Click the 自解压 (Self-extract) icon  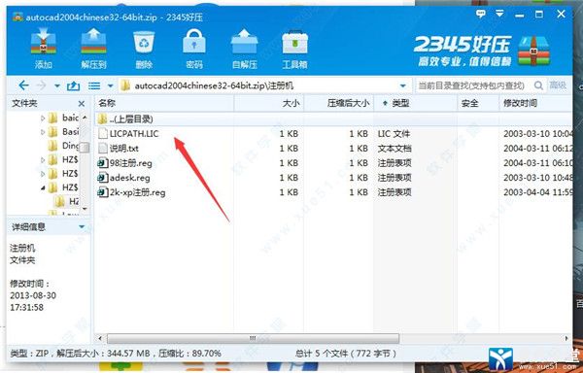(244, 48)
